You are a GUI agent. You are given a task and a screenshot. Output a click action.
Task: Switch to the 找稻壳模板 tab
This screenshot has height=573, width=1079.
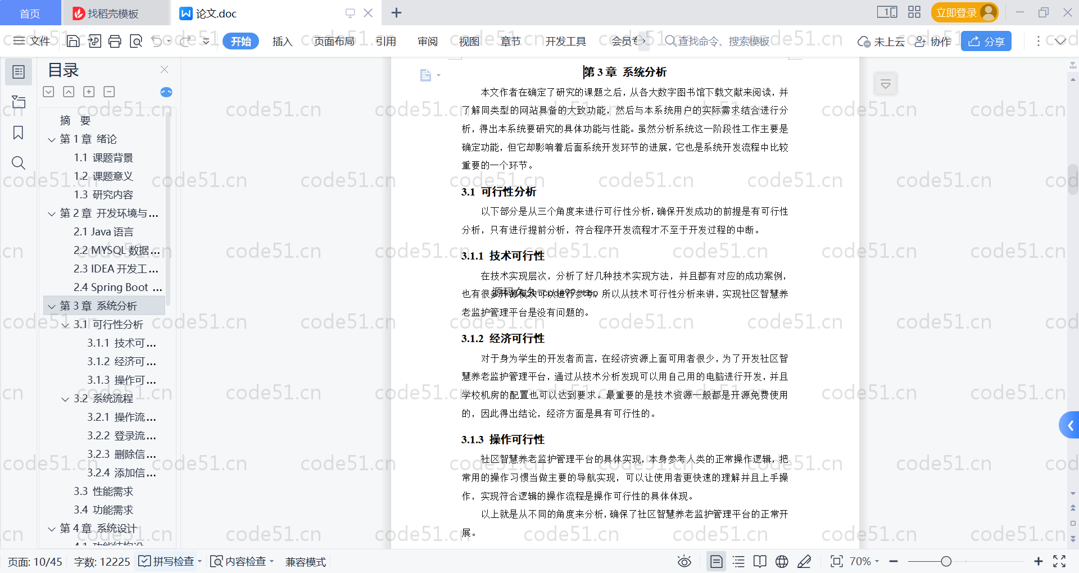(x=115, y=13)
